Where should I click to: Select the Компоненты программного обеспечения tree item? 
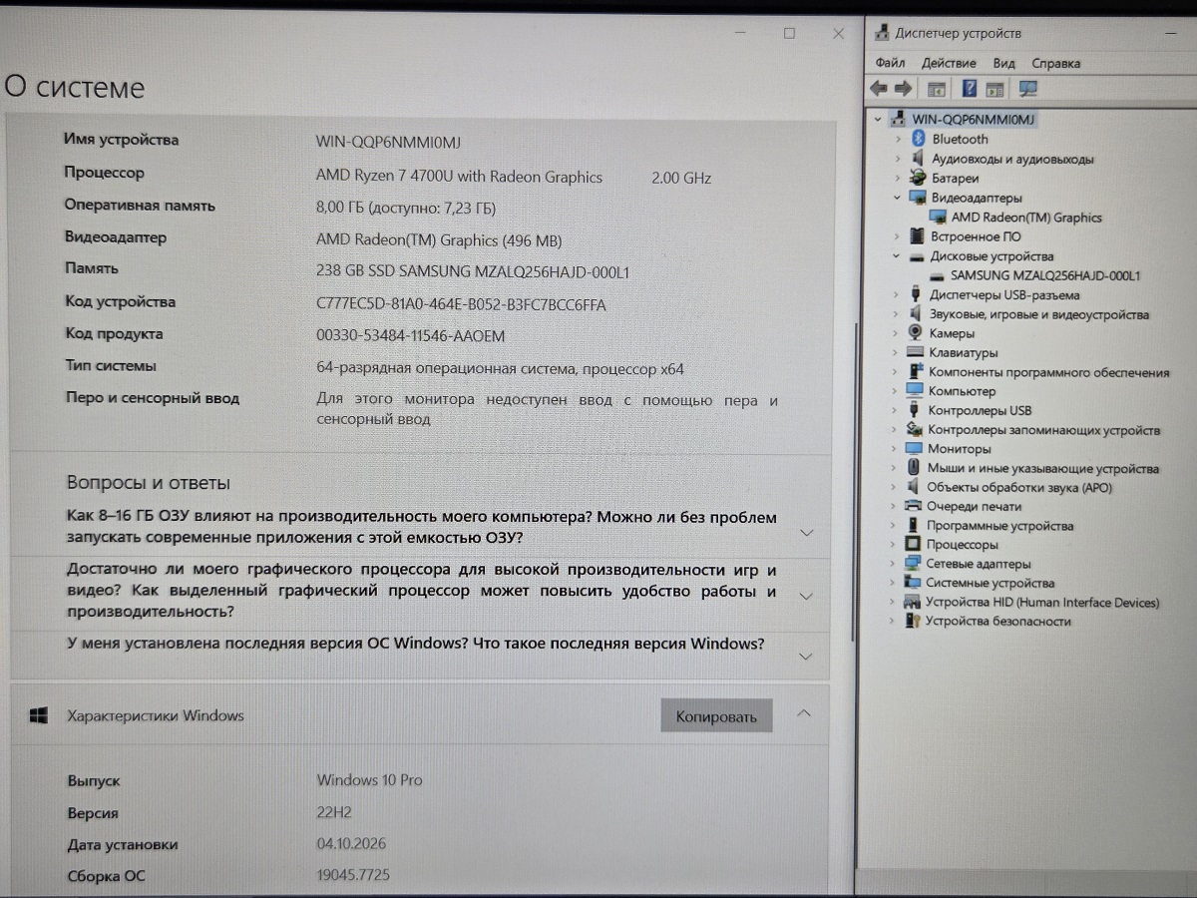1049,372
